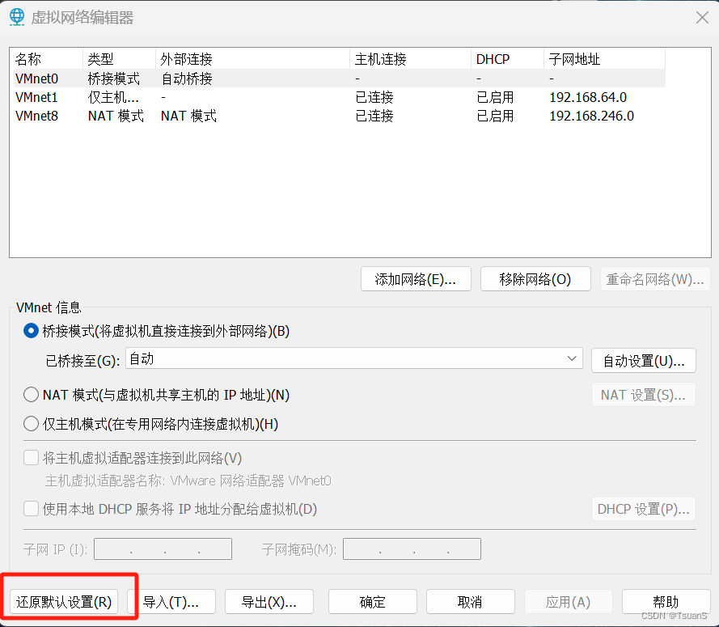Select 桥接模式 radio button
The width and height of the screenshot is (719, 627).
pyautogui.click(x=31, y=331)
